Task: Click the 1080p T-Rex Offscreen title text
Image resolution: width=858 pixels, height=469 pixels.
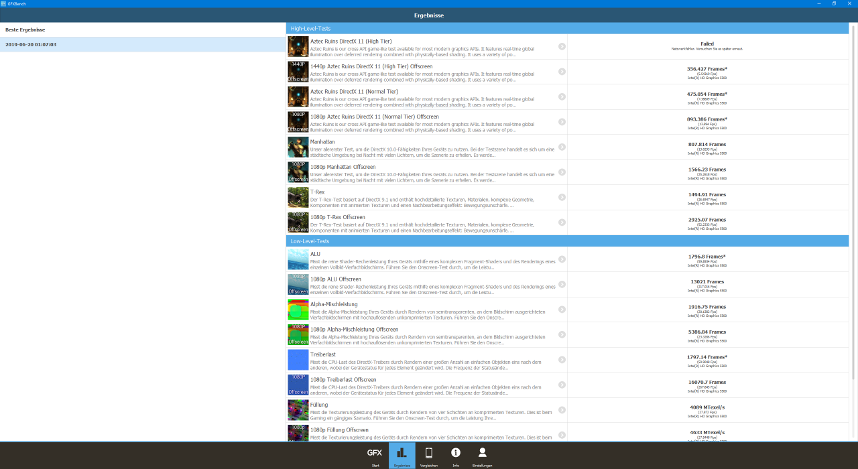Action: coord(338,217)
